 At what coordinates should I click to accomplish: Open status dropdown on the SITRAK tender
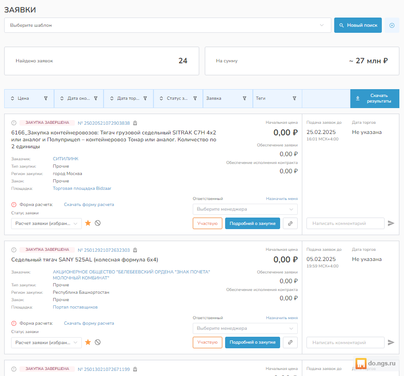point(46,224)
